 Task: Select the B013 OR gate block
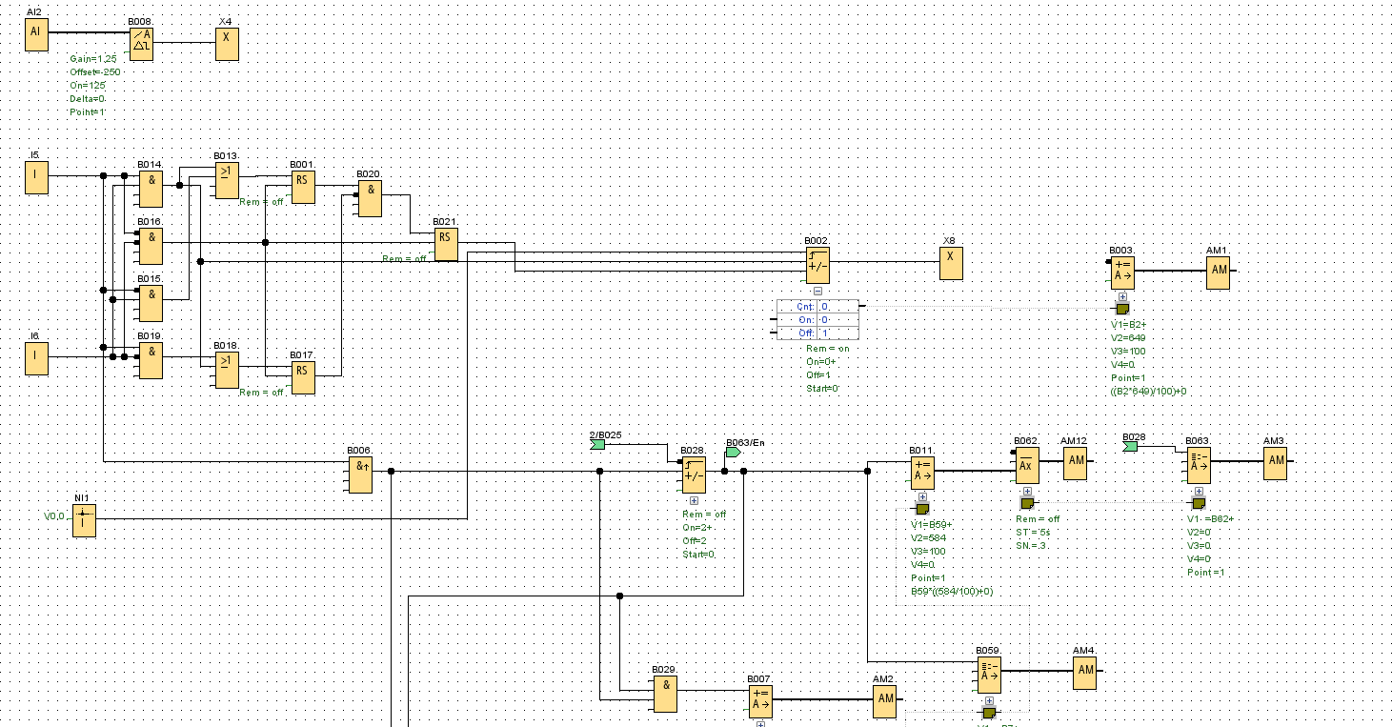tap(227, 181)
